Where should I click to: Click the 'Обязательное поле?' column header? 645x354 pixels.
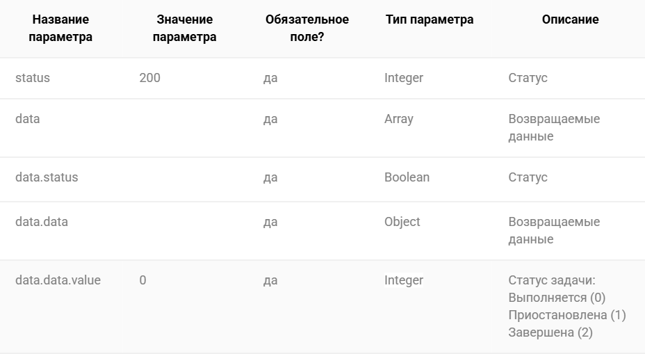tap(307, 28)
